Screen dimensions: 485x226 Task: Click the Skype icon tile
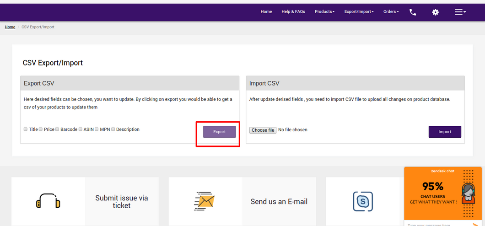[x=362, y=201]
